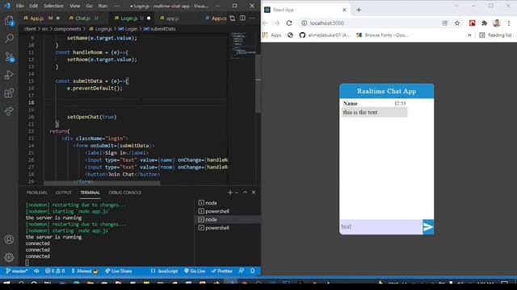Close the React App browser tab

tap(344, 10)
